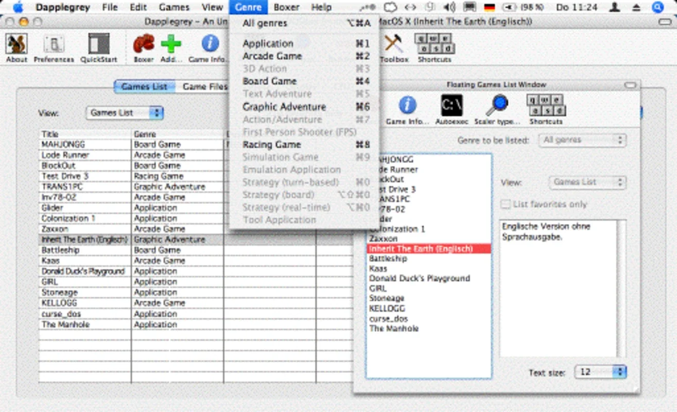Open the Apple menu
Image resolution: width=677 pixels, height=412 pixels.
(18, 7)
